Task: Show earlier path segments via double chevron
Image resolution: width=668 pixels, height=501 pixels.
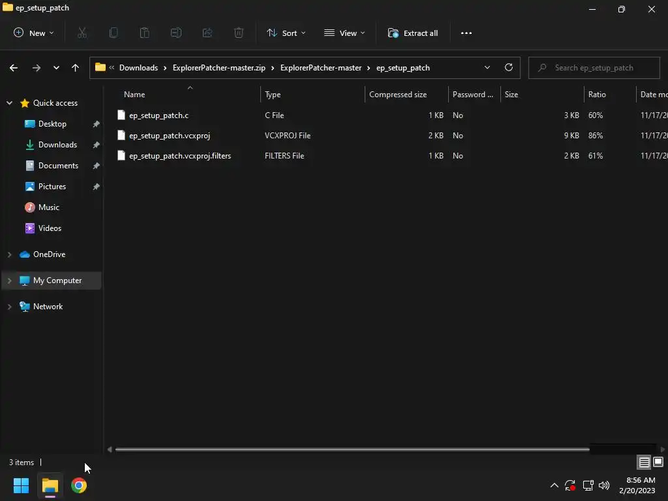Action: coord(112,67)
